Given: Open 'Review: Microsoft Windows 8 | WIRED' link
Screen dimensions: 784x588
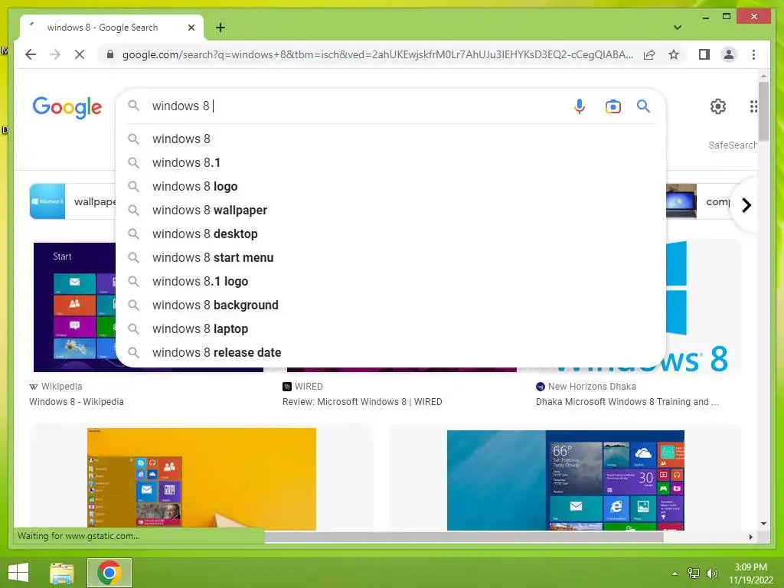Looking at the screenshot, I should tap(362, 401).
